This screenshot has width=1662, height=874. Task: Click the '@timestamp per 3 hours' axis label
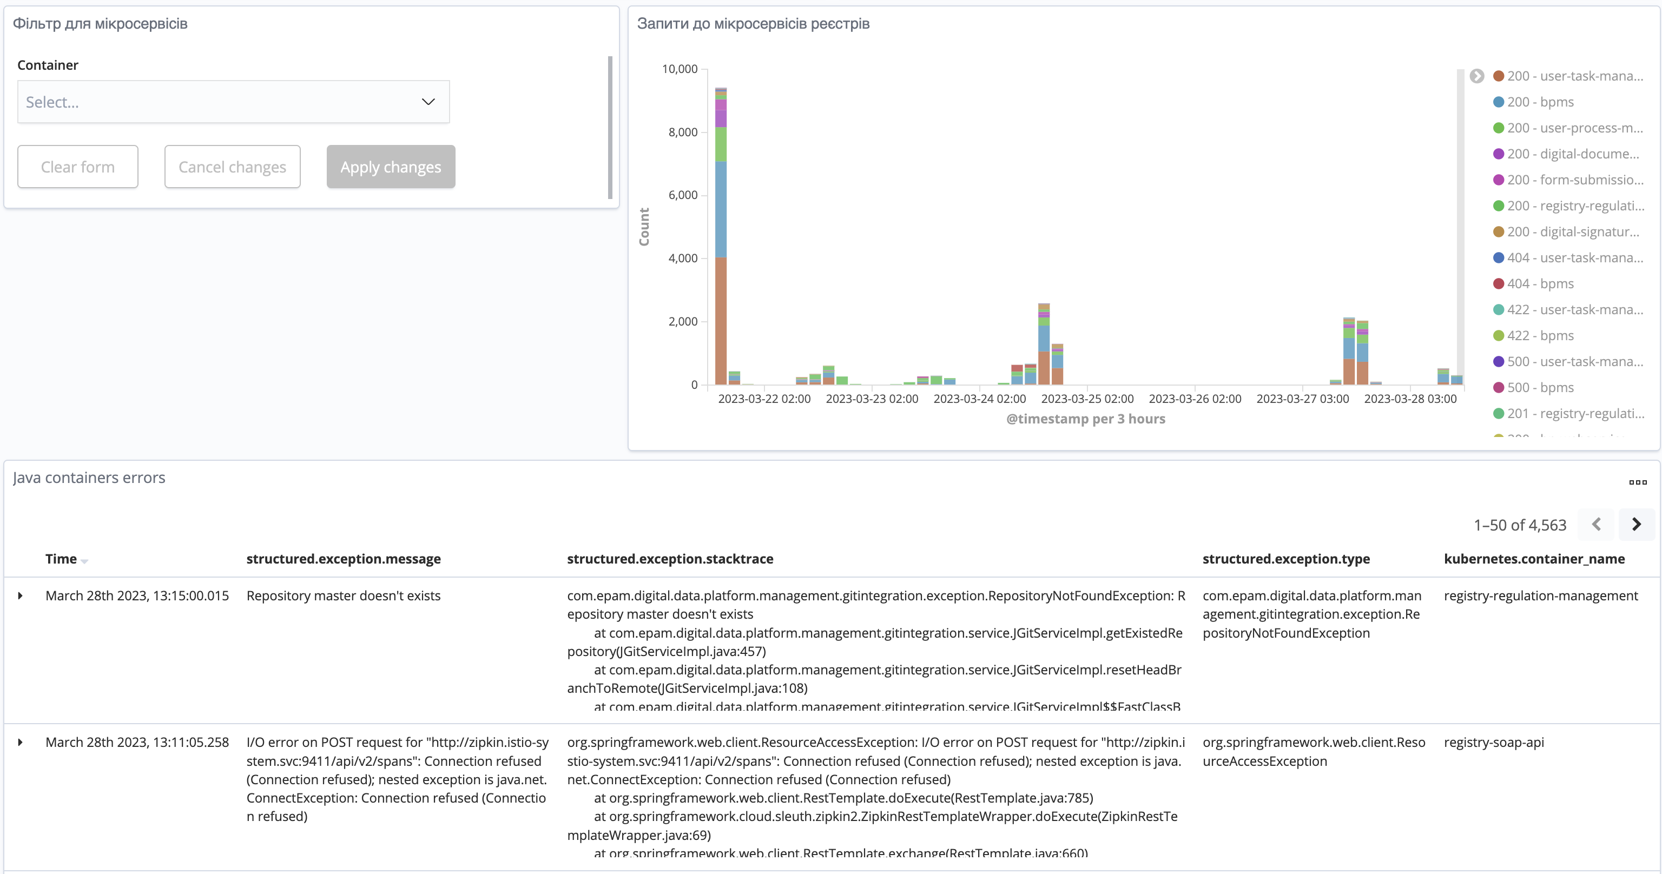[x=1085, y=419]
